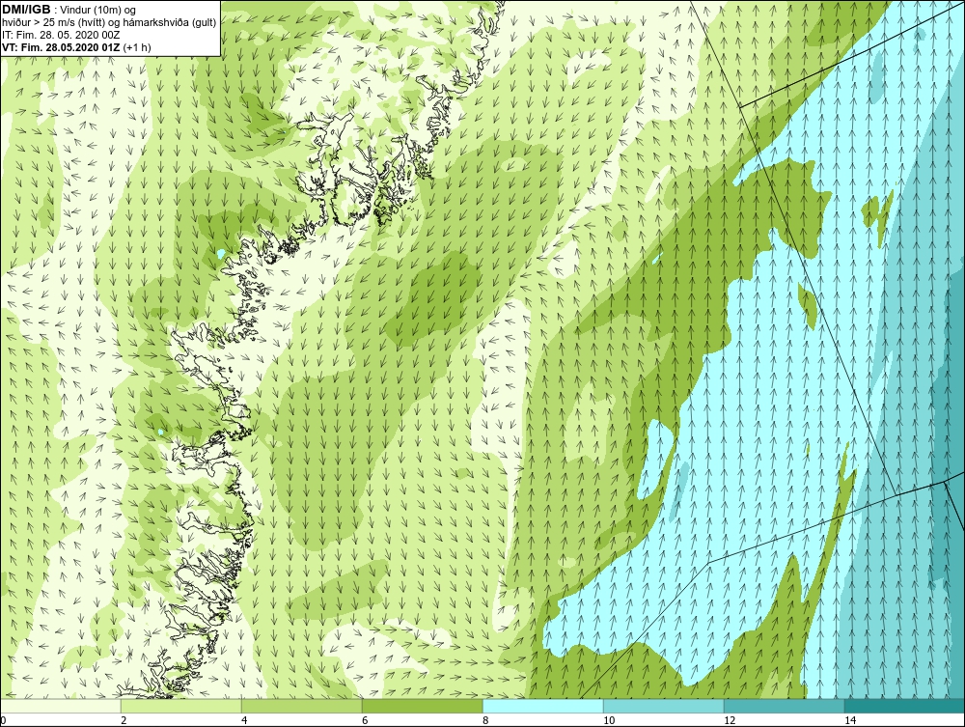Image resolution: width=965 pixels, height=727 pixels.
Task: Select the 12–14 m/s teal color band
Action: click(x=784, y=706)
